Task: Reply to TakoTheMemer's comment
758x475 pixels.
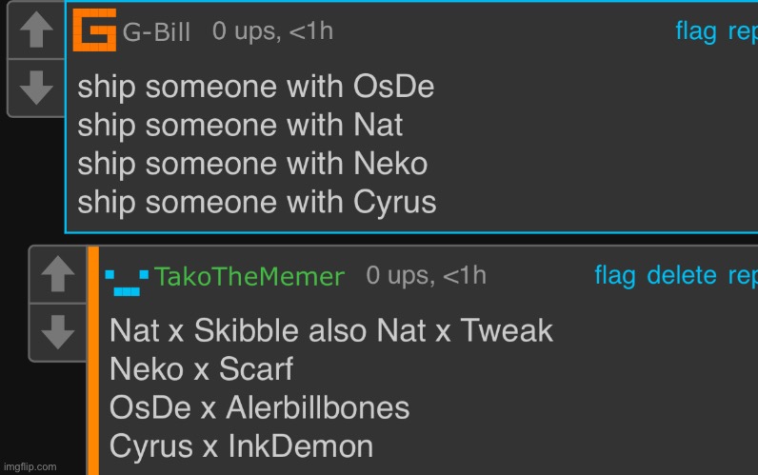Action: [743, 276]
